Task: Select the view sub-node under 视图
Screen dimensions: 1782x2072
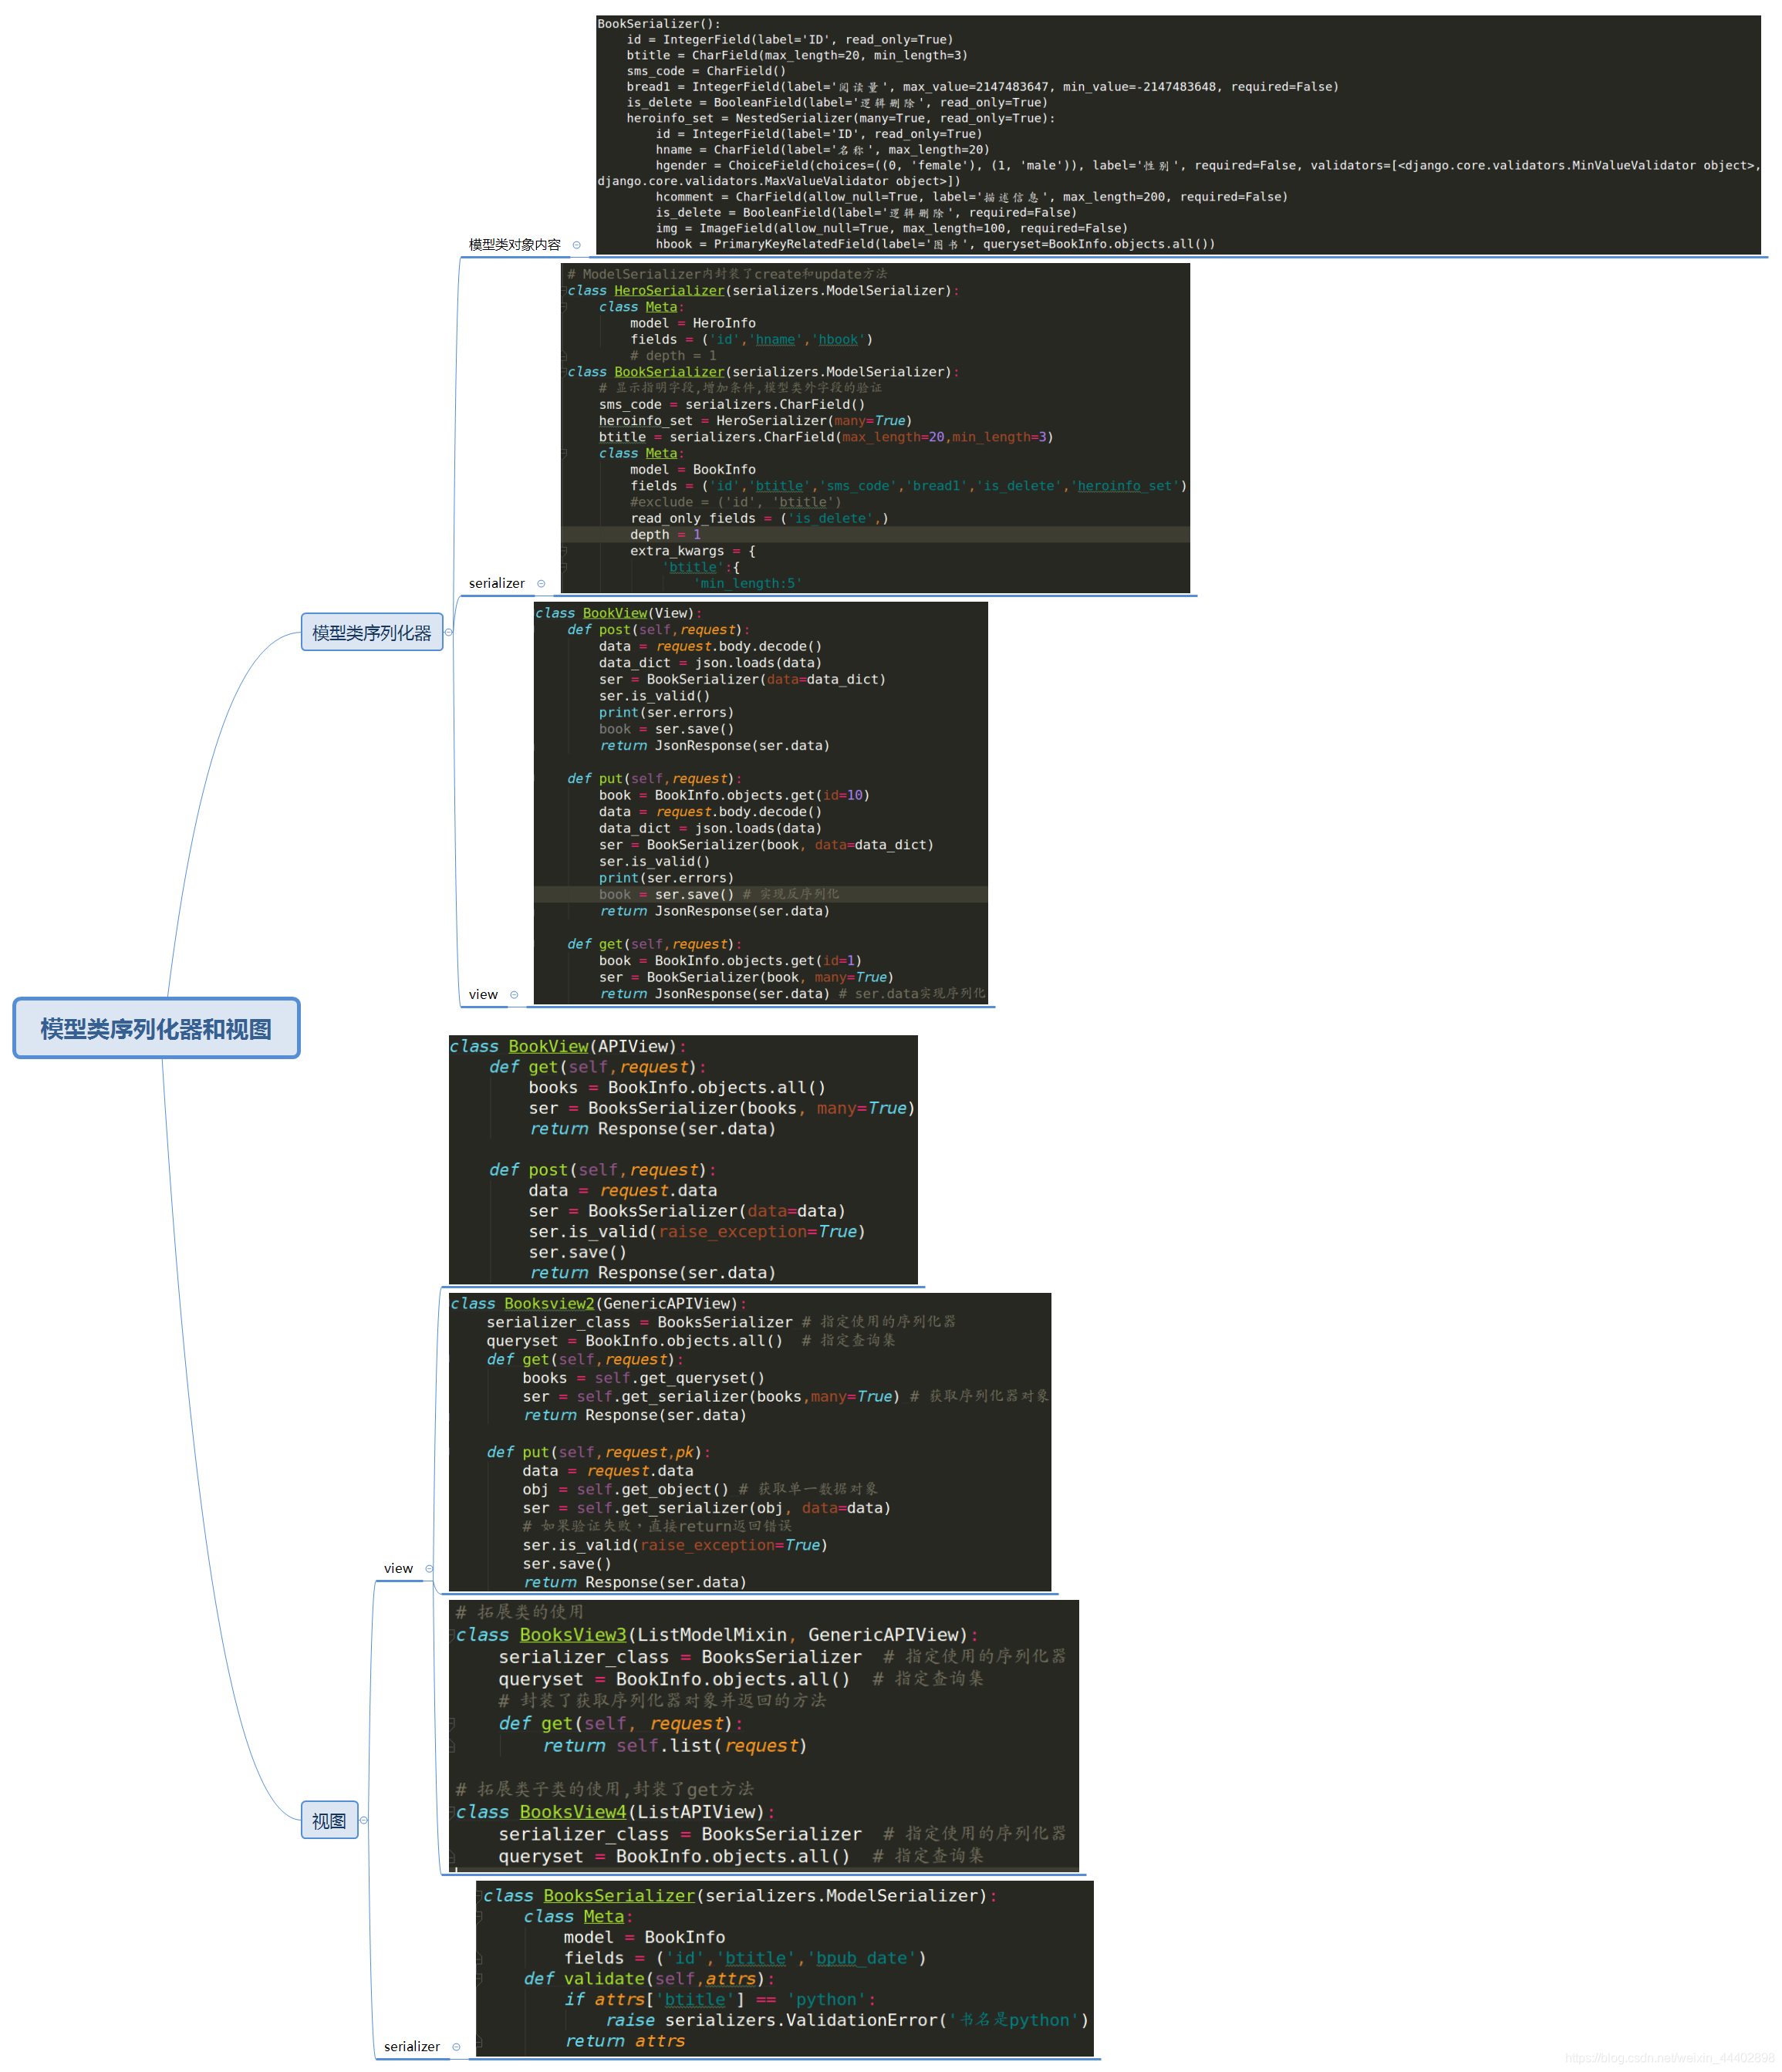Action: [398, 1568]
